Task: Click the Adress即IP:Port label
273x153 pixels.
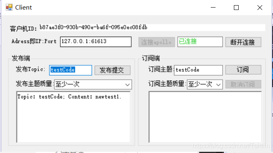Action: tap(34, 41)
